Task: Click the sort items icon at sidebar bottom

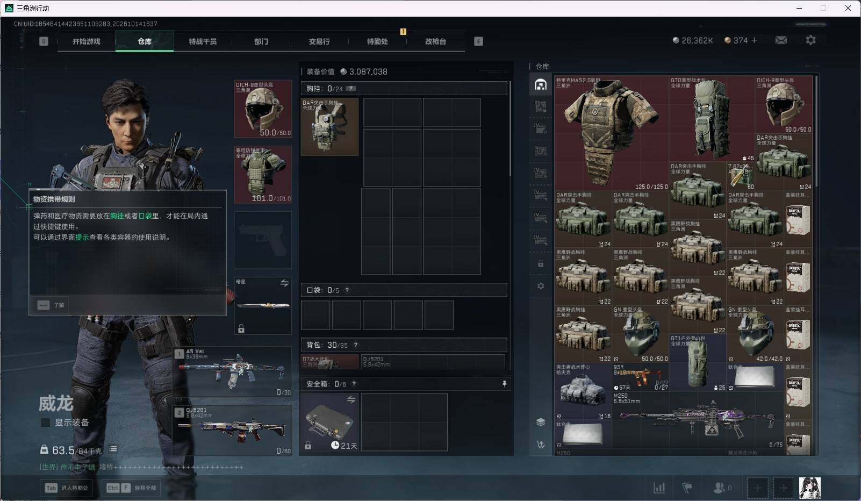Action: coord(541,444)
